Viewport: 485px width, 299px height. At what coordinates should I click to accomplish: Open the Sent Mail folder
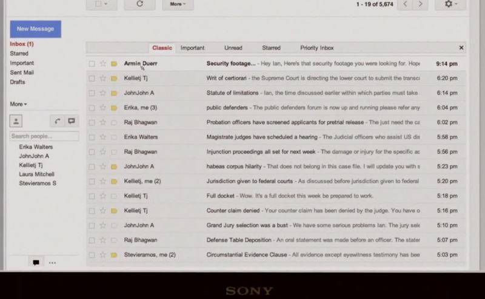(22, 73)
